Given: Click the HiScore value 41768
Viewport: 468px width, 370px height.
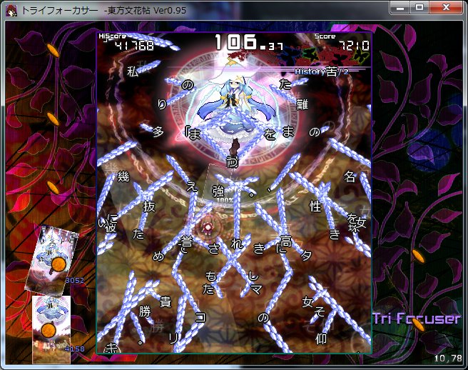Looking at the screenshot, I should coord(135,46).
